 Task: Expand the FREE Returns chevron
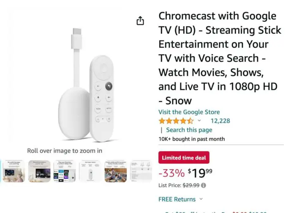pos(201,199)
